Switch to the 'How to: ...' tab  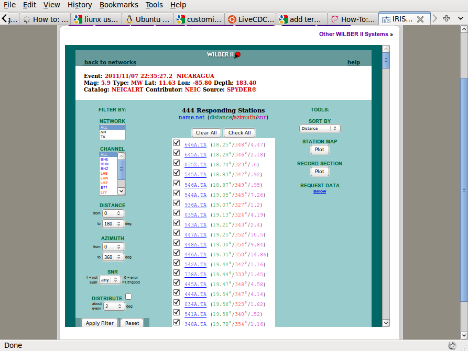pyautogui.click(x=46, y=19)
